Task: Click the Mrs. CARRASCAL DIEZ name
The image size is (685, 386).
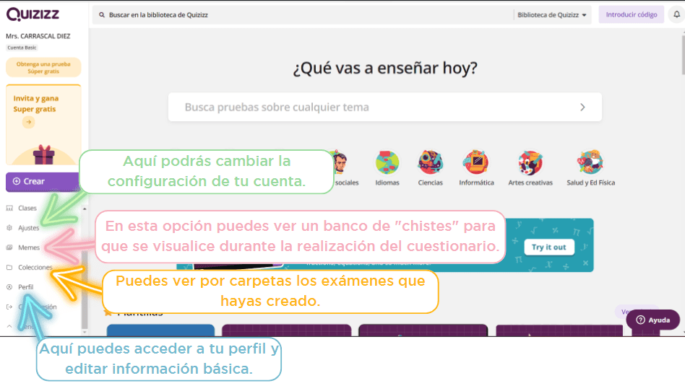Action: tap(38, 36)
